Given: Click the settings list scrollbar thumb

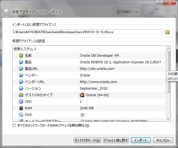Looking at the screenshot, I should pyautogui.click(x=168, y=72).
